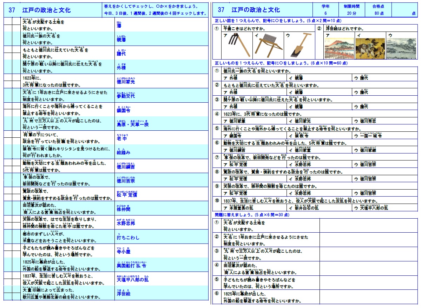Screen dimensions: 421x308
Task: Click the blue answer 寺小屋
Action: 124,251
